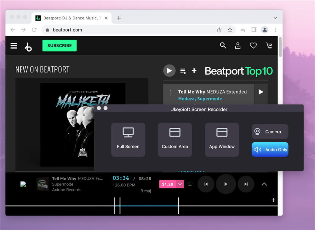Screen dimensions: 315x230
Task: Expand the player panel chevron
Action: [264, 184]
